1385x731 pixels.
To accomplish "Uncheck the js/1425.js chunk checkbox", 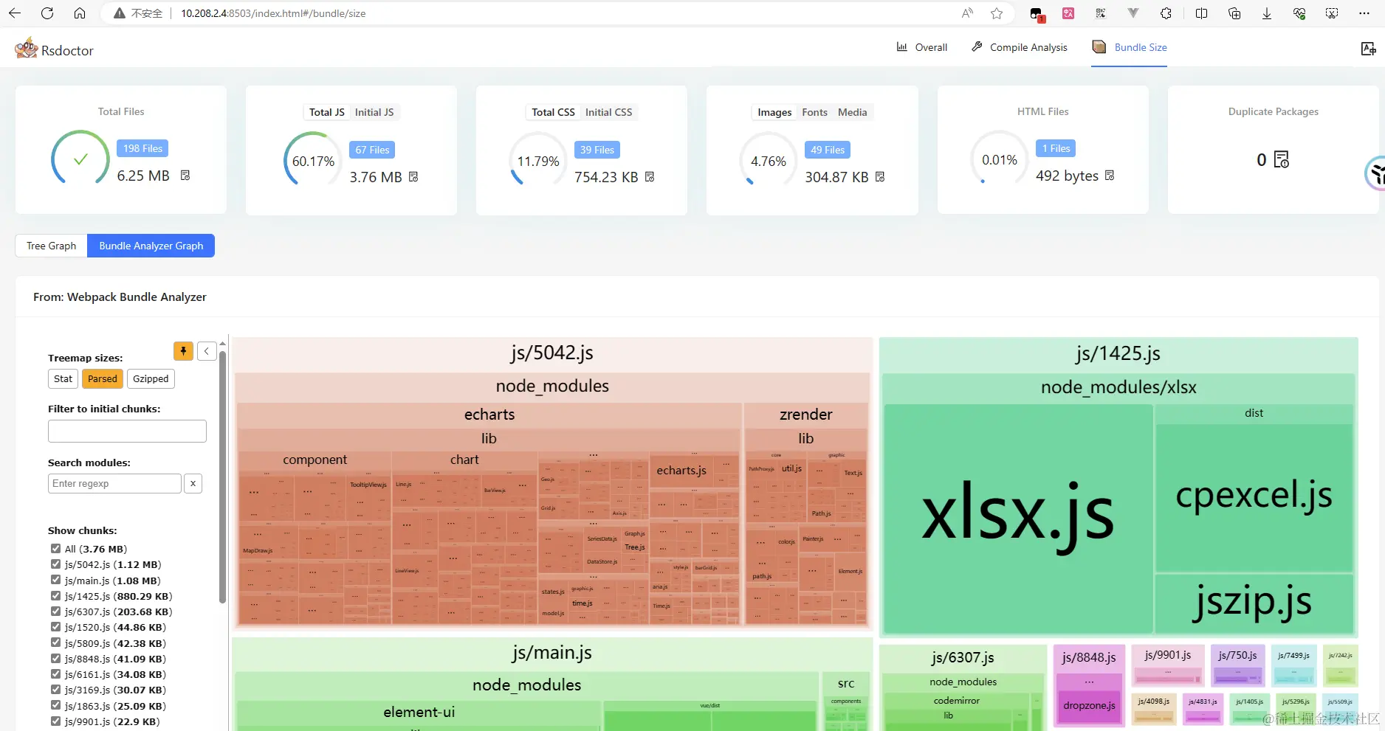I will coord(55,596).
